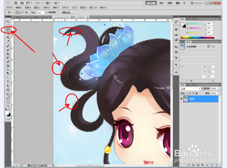Toggle the anti-alias checkbox in options bar
Image resolution: width=227 pixels, height=168 pixels.
(x=47, y=12)
